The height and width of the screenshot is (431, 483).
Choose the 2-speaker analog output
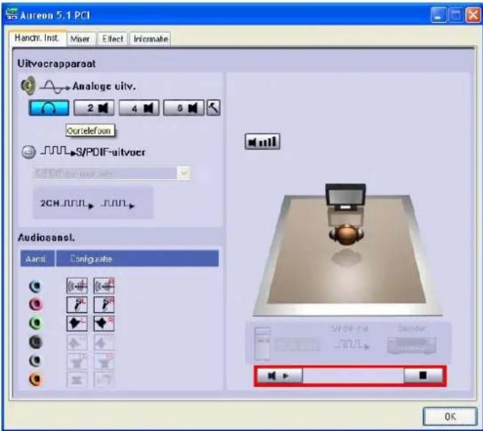[x=94, y=108]
